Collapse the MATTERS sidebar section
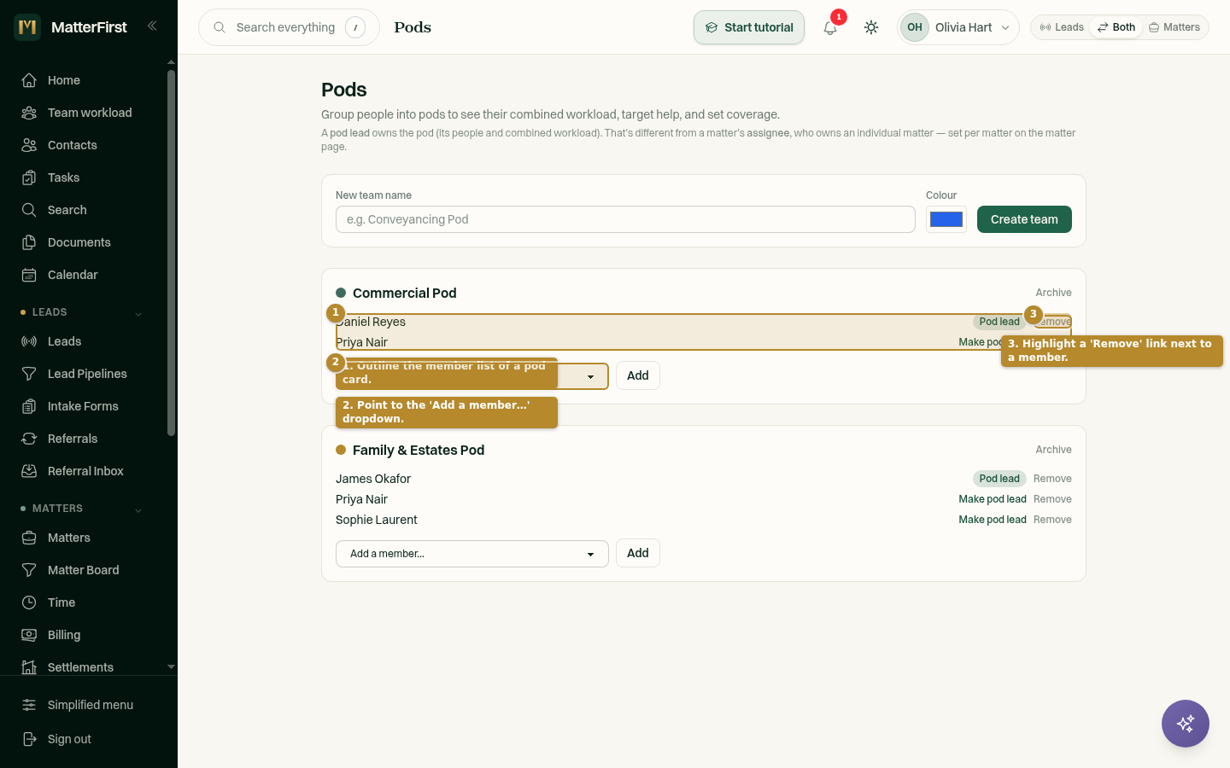 [138, 509]
